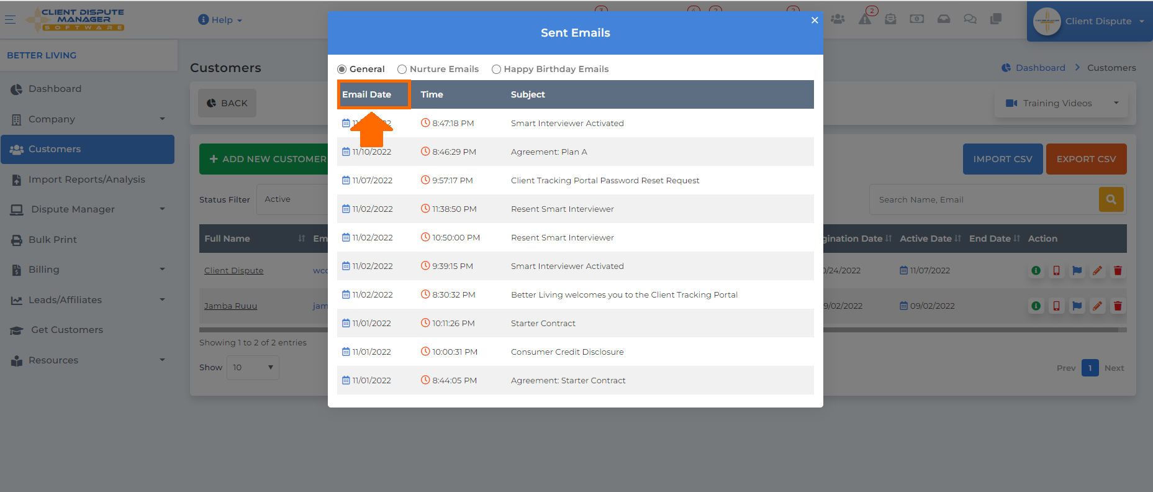Open Get Customers in the sidebar
This screenshot has width=1153, height=492.
click(x=88, y=330)
